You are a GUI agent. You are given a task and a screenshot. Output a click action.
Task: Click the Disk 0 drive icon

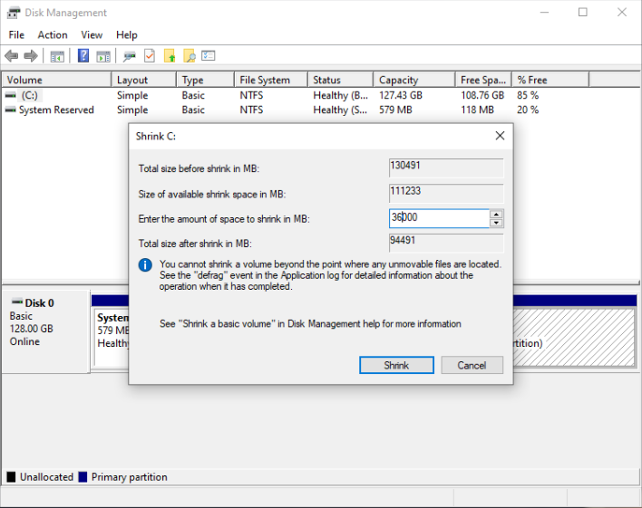click(x=17, y=302)
